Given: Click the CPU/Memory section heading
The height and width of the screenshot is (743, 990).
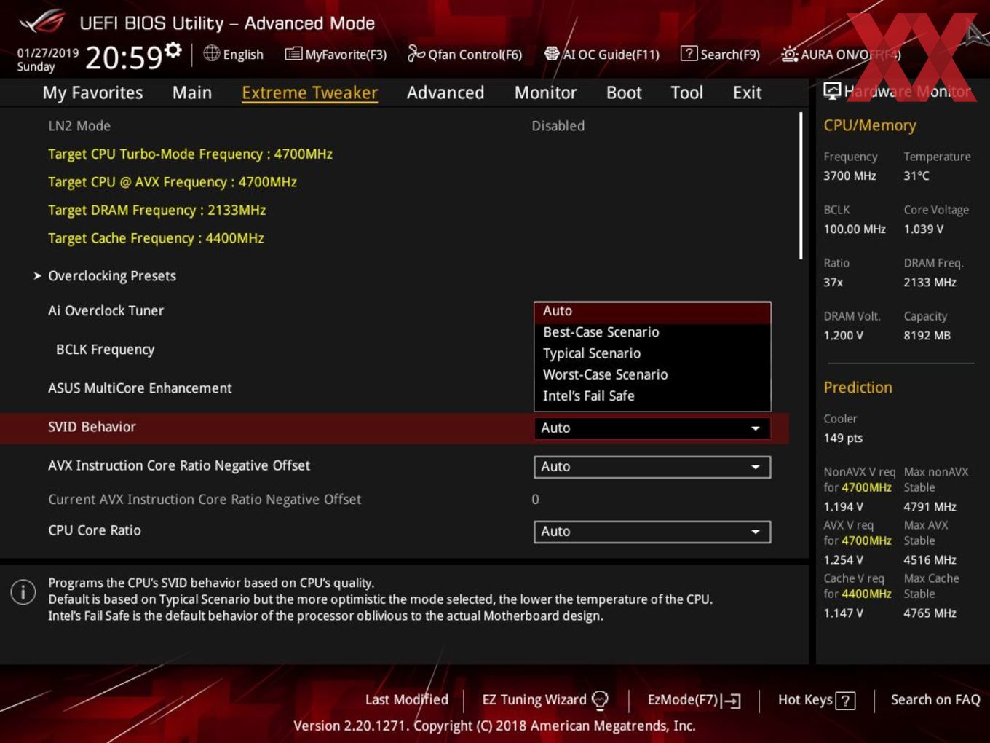Looking at the screenshot, I should point(870,125).
